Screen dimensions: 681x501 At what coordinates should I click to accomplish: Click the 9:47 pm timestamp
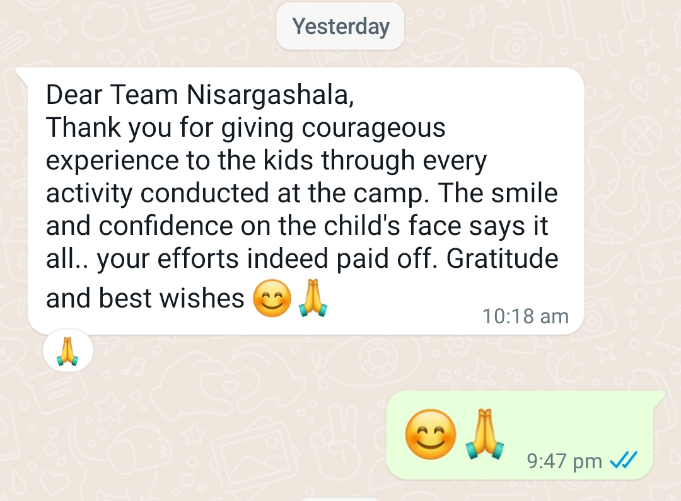[x=564, y=461]
